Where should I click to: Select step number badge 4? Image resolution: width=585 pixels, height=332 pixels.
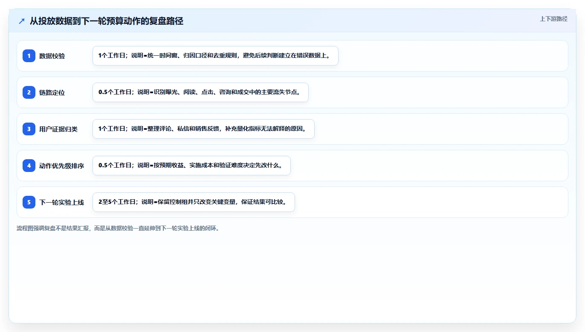29,165
